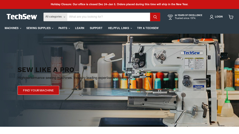The width and height of the screenshot is (239, 134).
Task: Go to homepage via TechSew logo
Action: [x=22, y=17]
